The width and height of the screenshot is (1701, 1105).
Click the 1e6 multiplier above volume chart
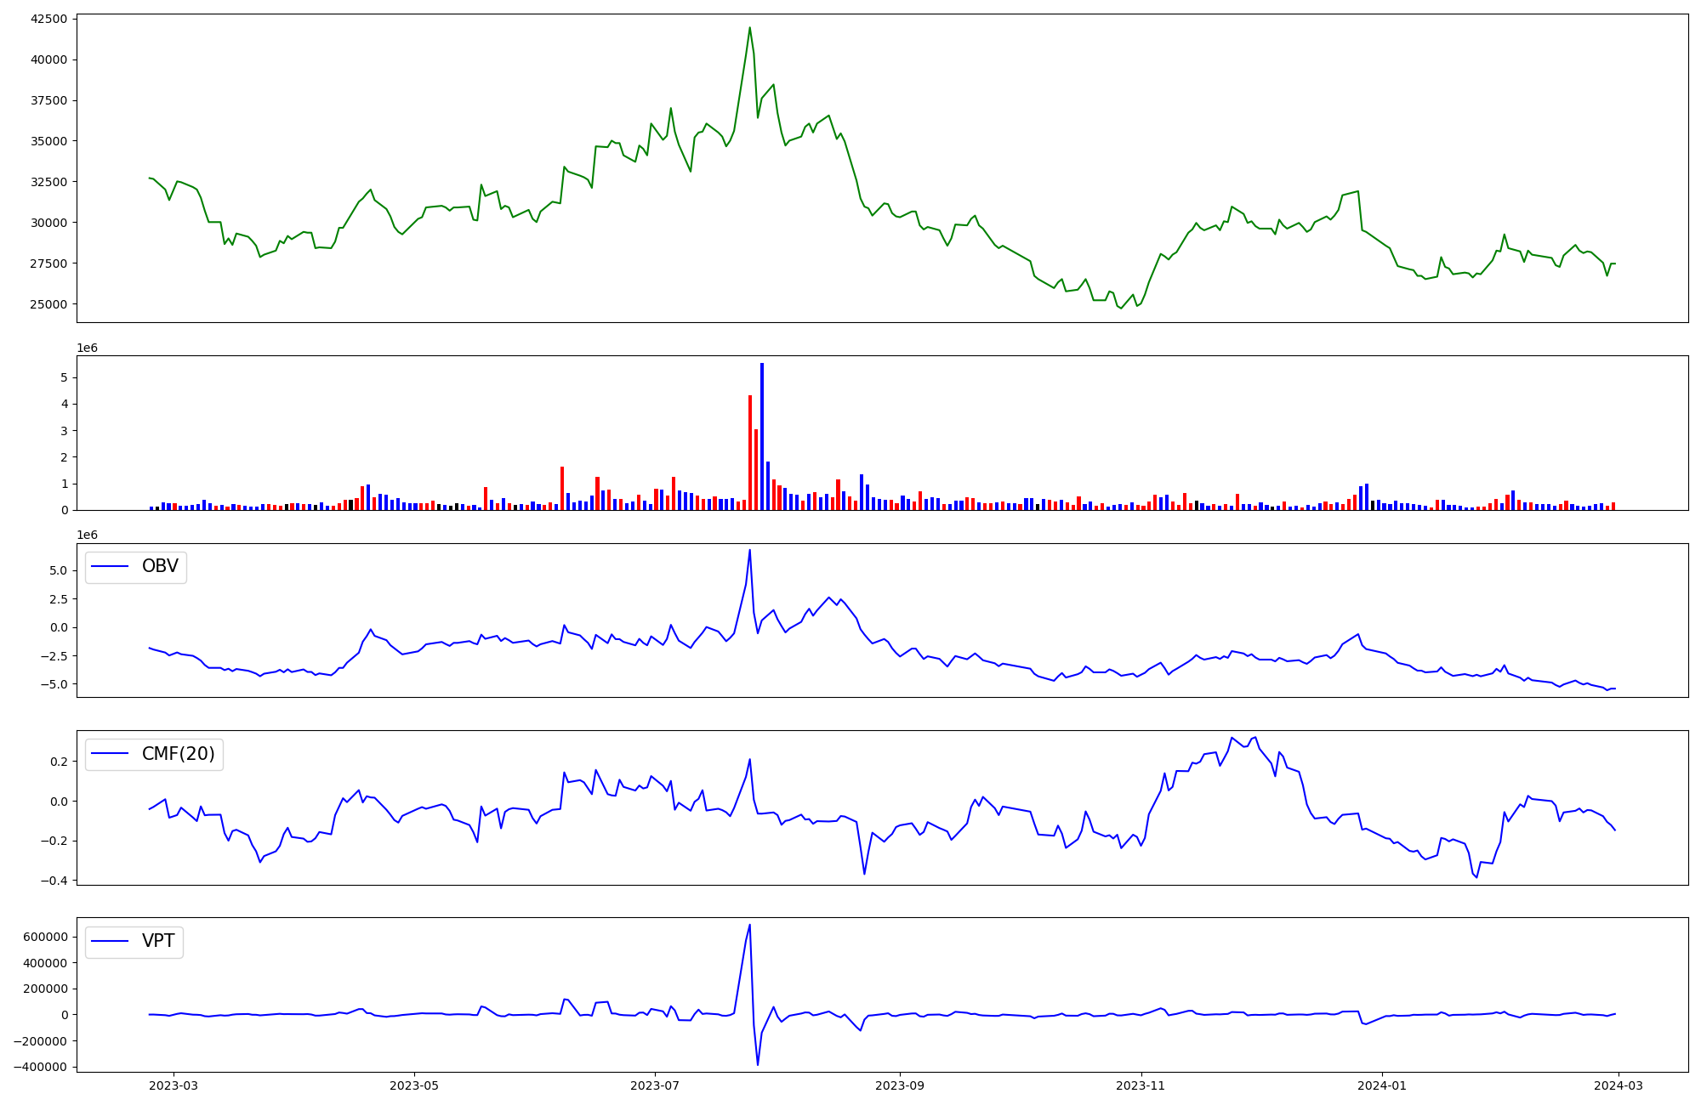(x=88, y=348)
